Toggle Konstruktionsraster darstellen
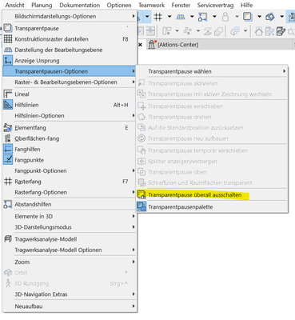 (x=70, y=39)
